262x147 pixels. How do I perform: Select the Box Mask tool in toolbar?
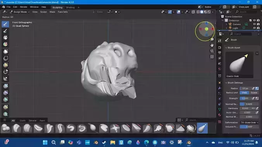click(5, 51)
